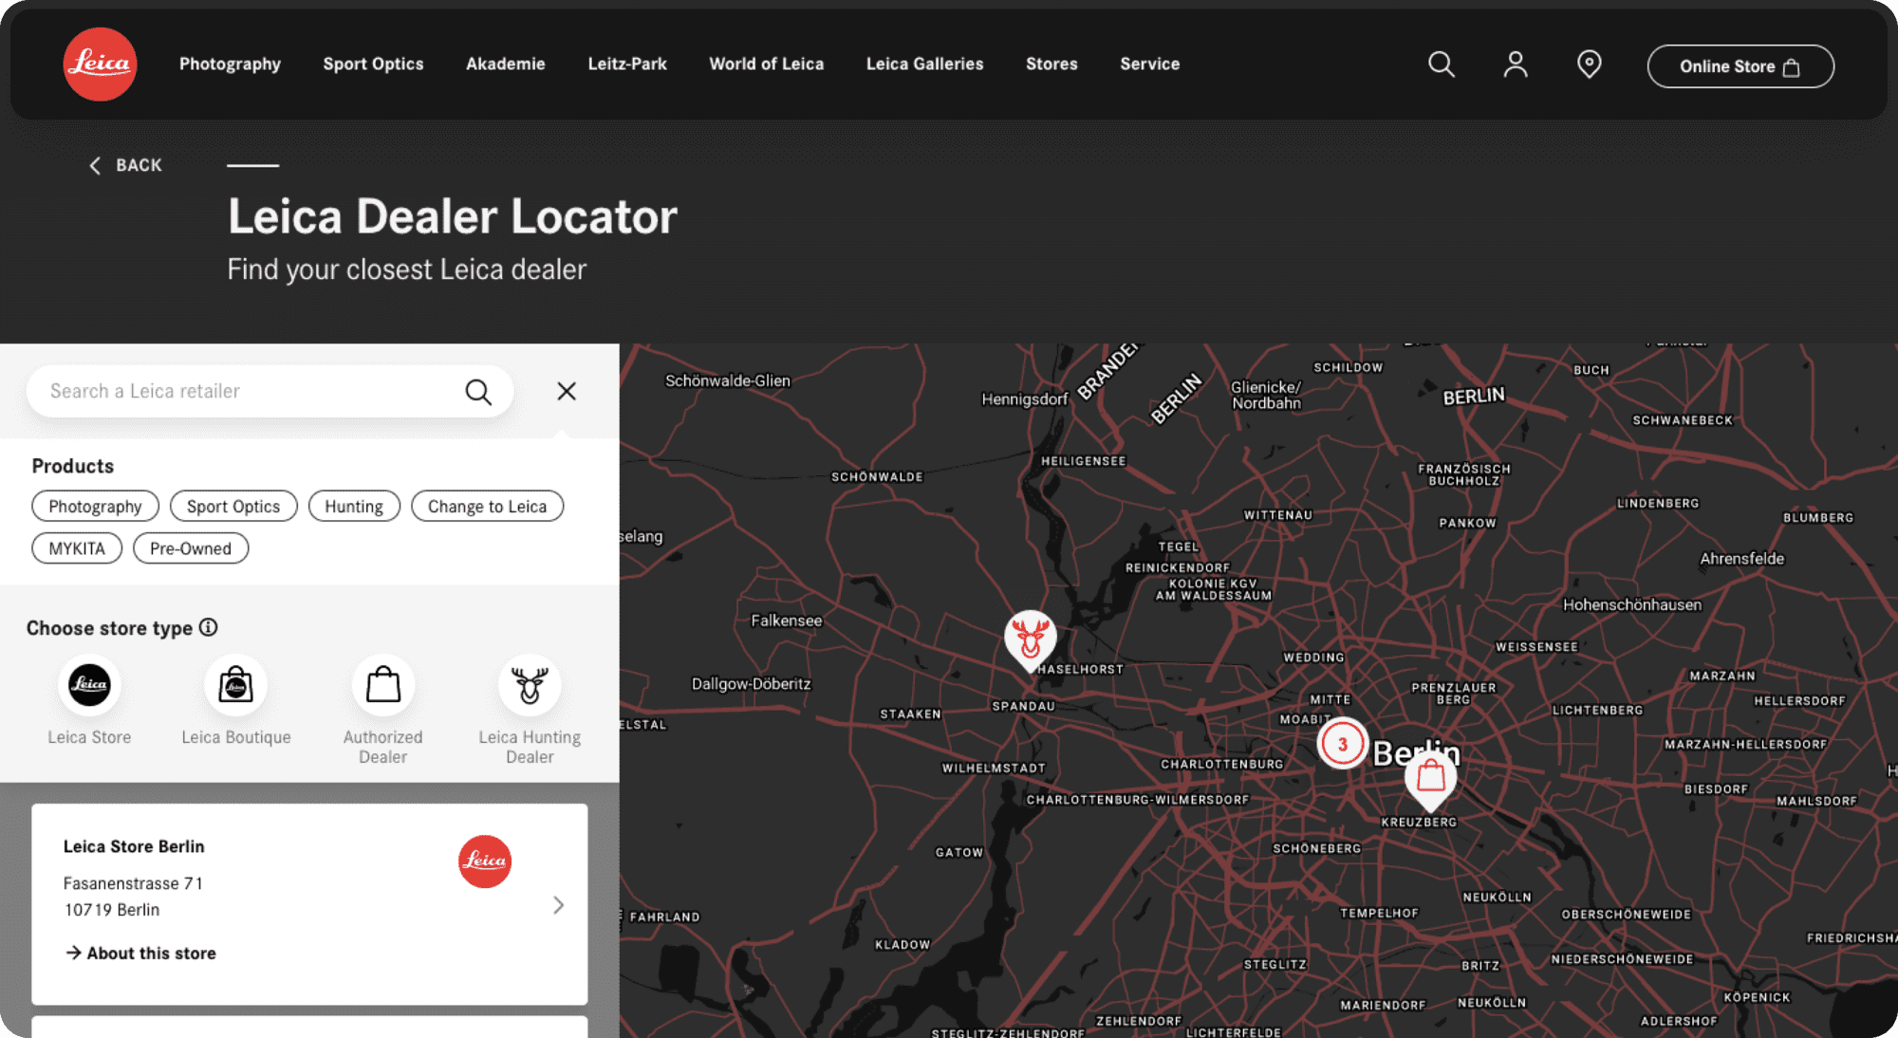
Task: Open the Leica Galleries menu
Action: [924, 64]
